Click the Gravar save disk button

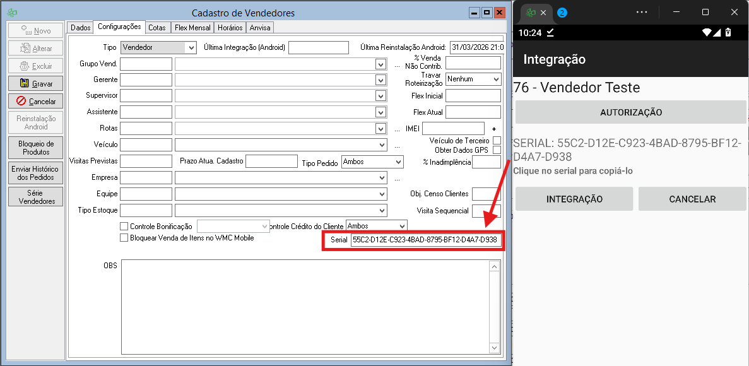point(35,83)
